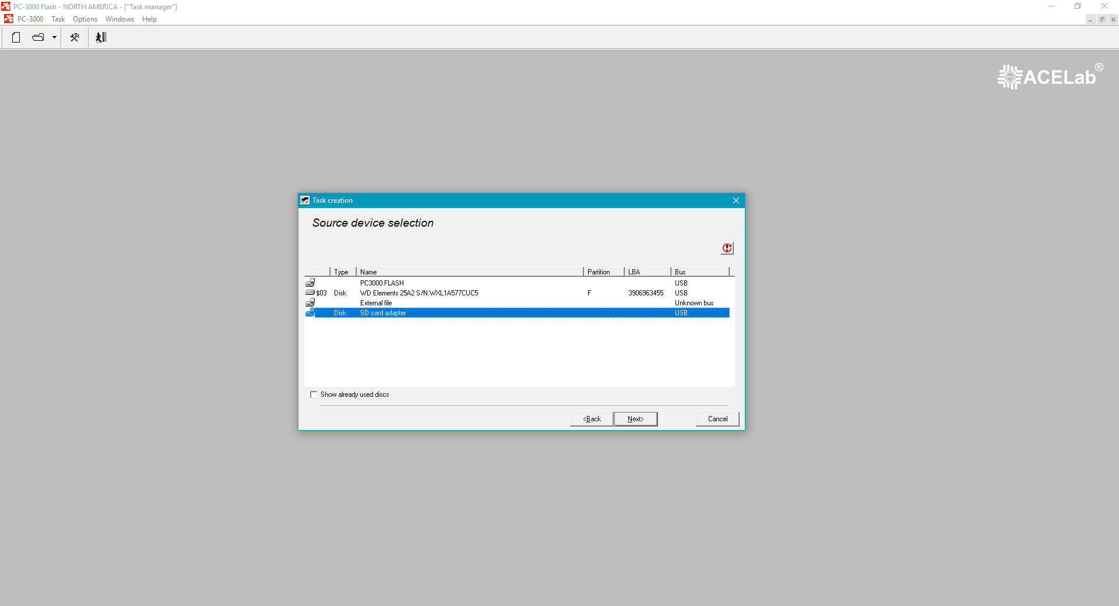
Task: Select the WD Elements disk row icon
Action: (x=310, y=293)
